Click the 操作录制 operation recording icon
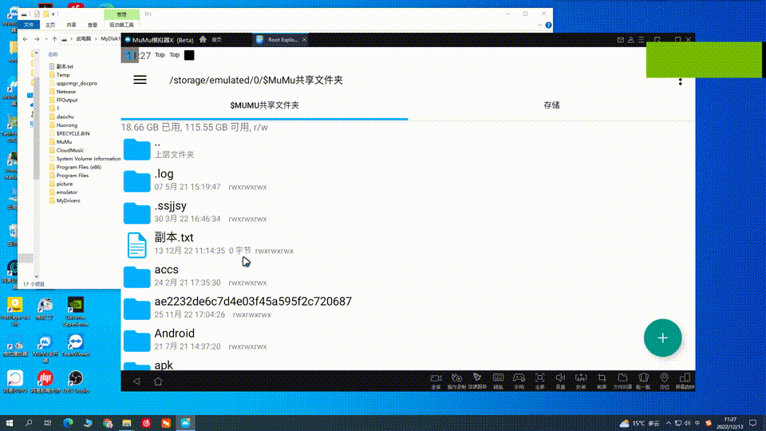 456,381
